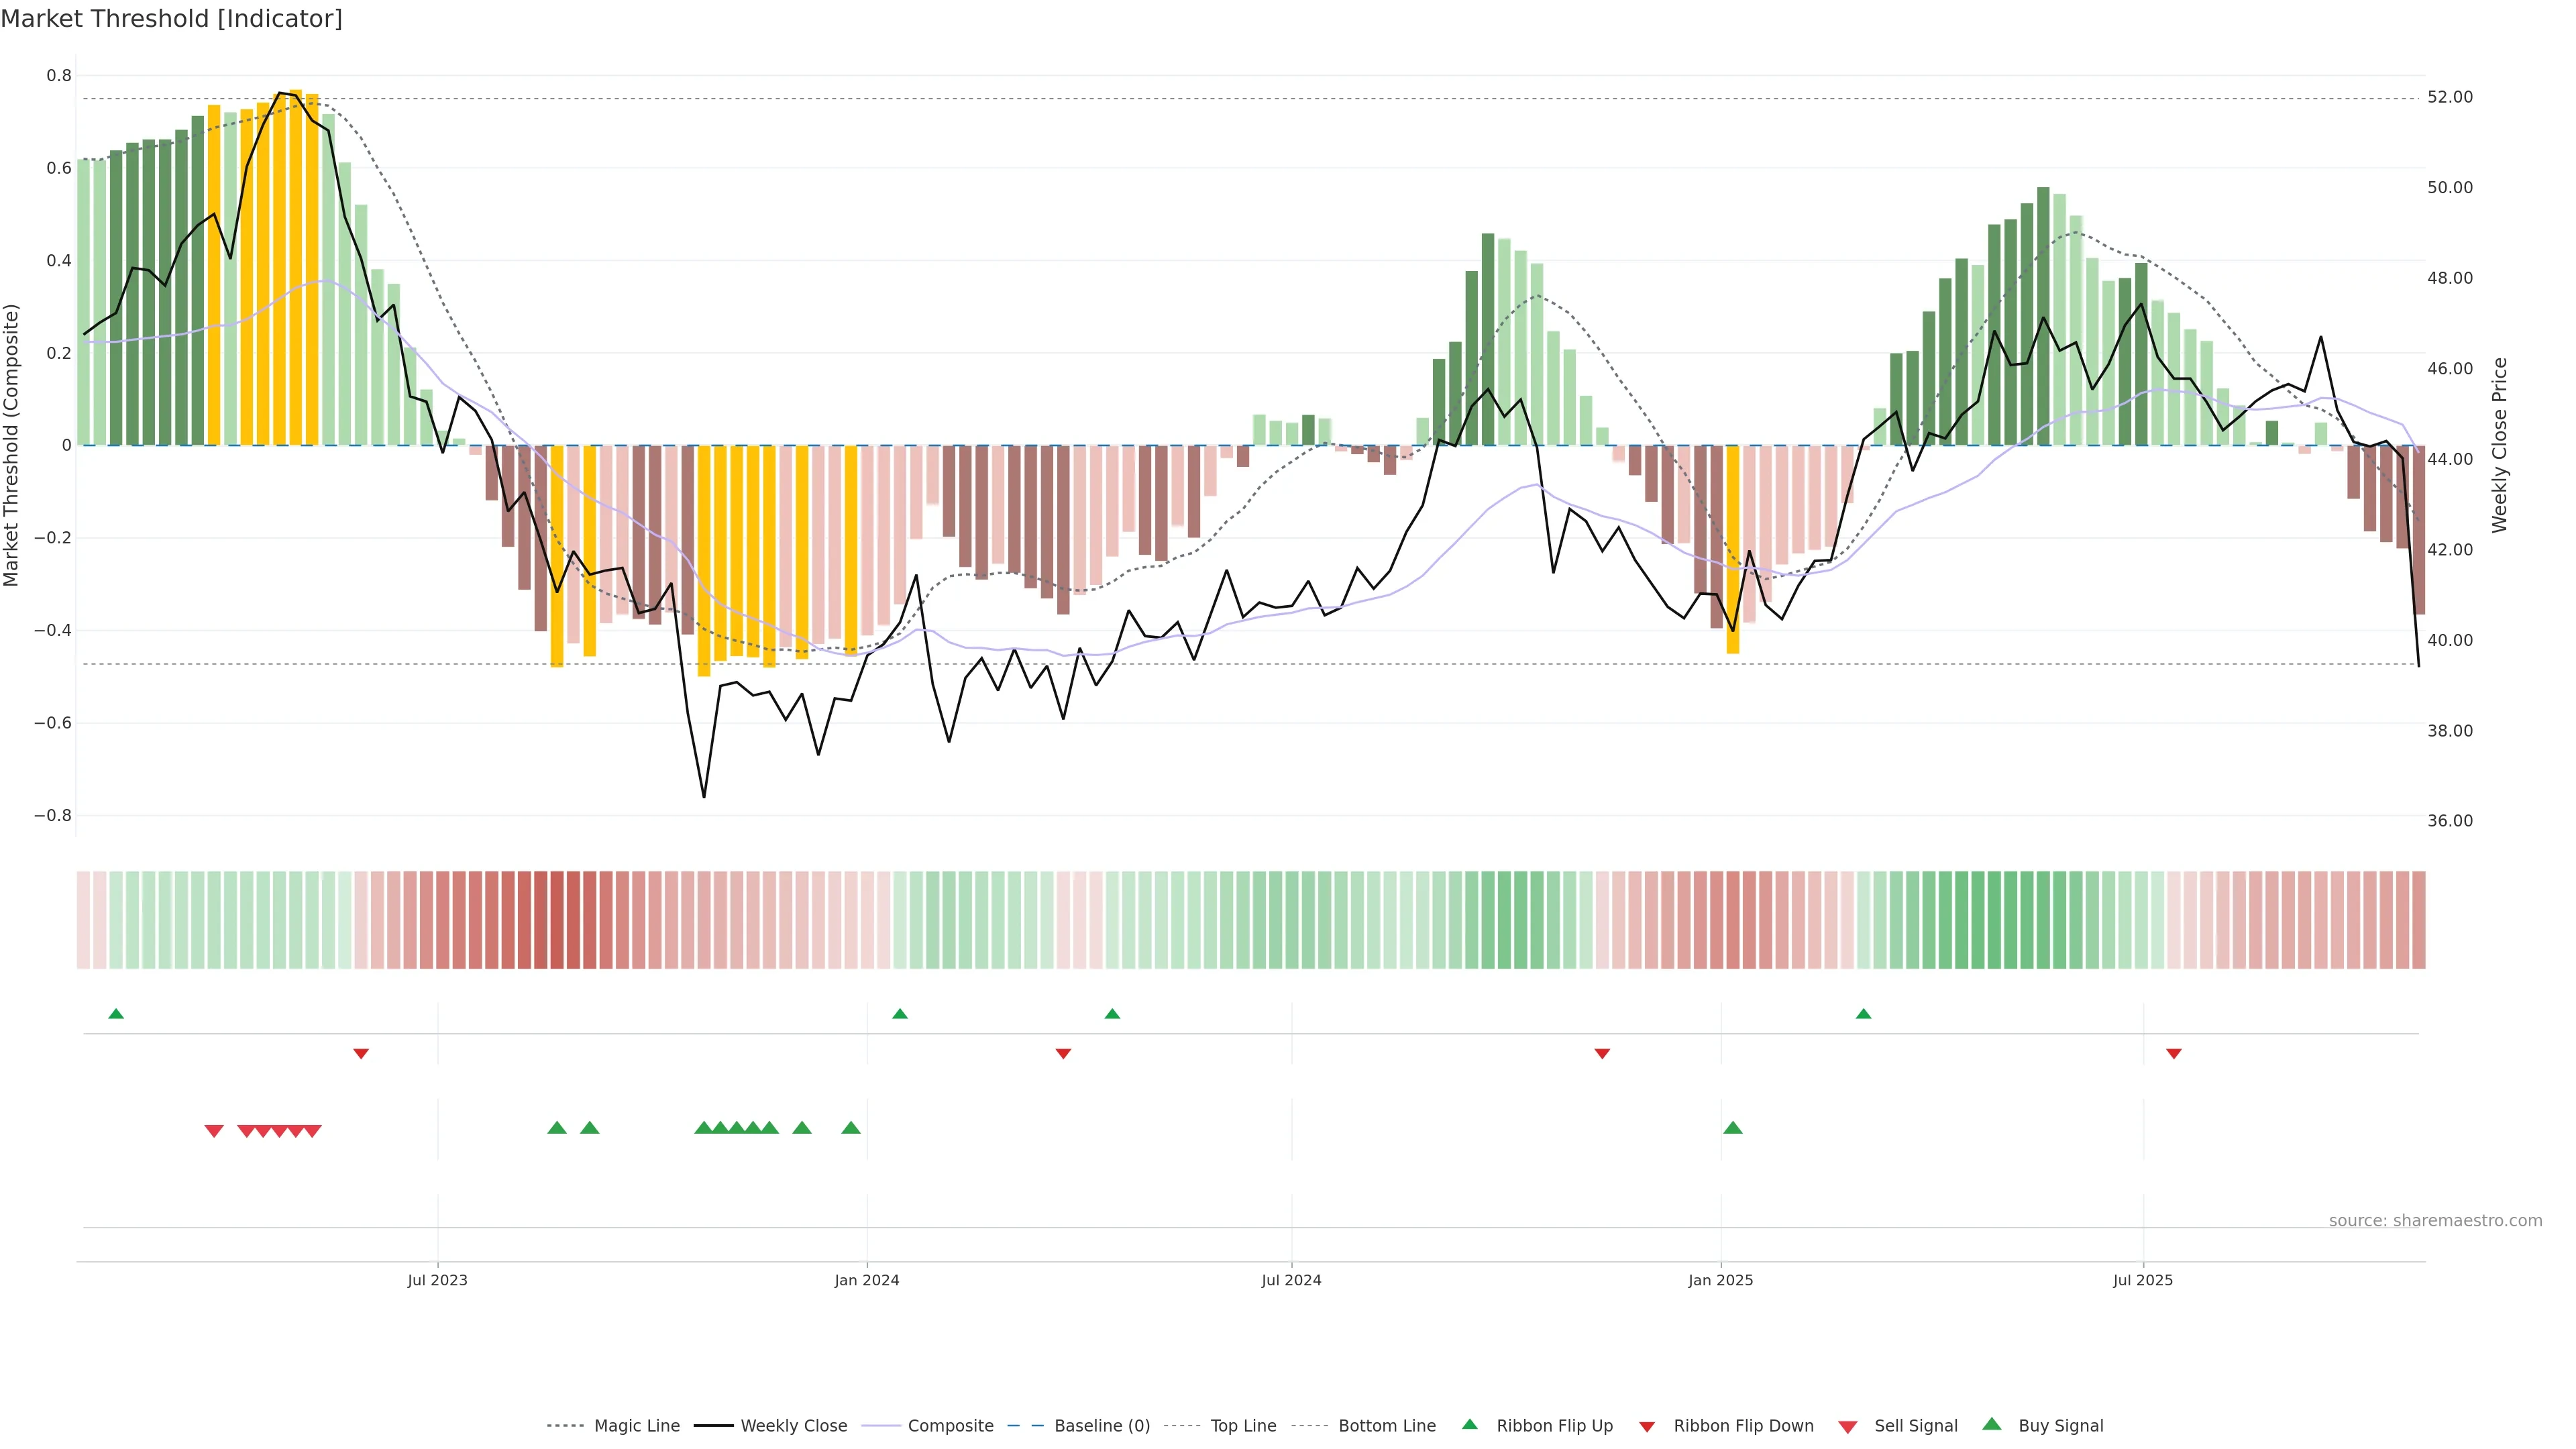Click the Ribbon Flip Up marker after Jan 2025

pyautogui.click(x=1863, y=1014)
